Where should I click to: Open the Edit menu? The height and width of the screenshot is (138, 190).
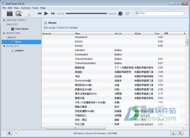click(x=10, y=8)
